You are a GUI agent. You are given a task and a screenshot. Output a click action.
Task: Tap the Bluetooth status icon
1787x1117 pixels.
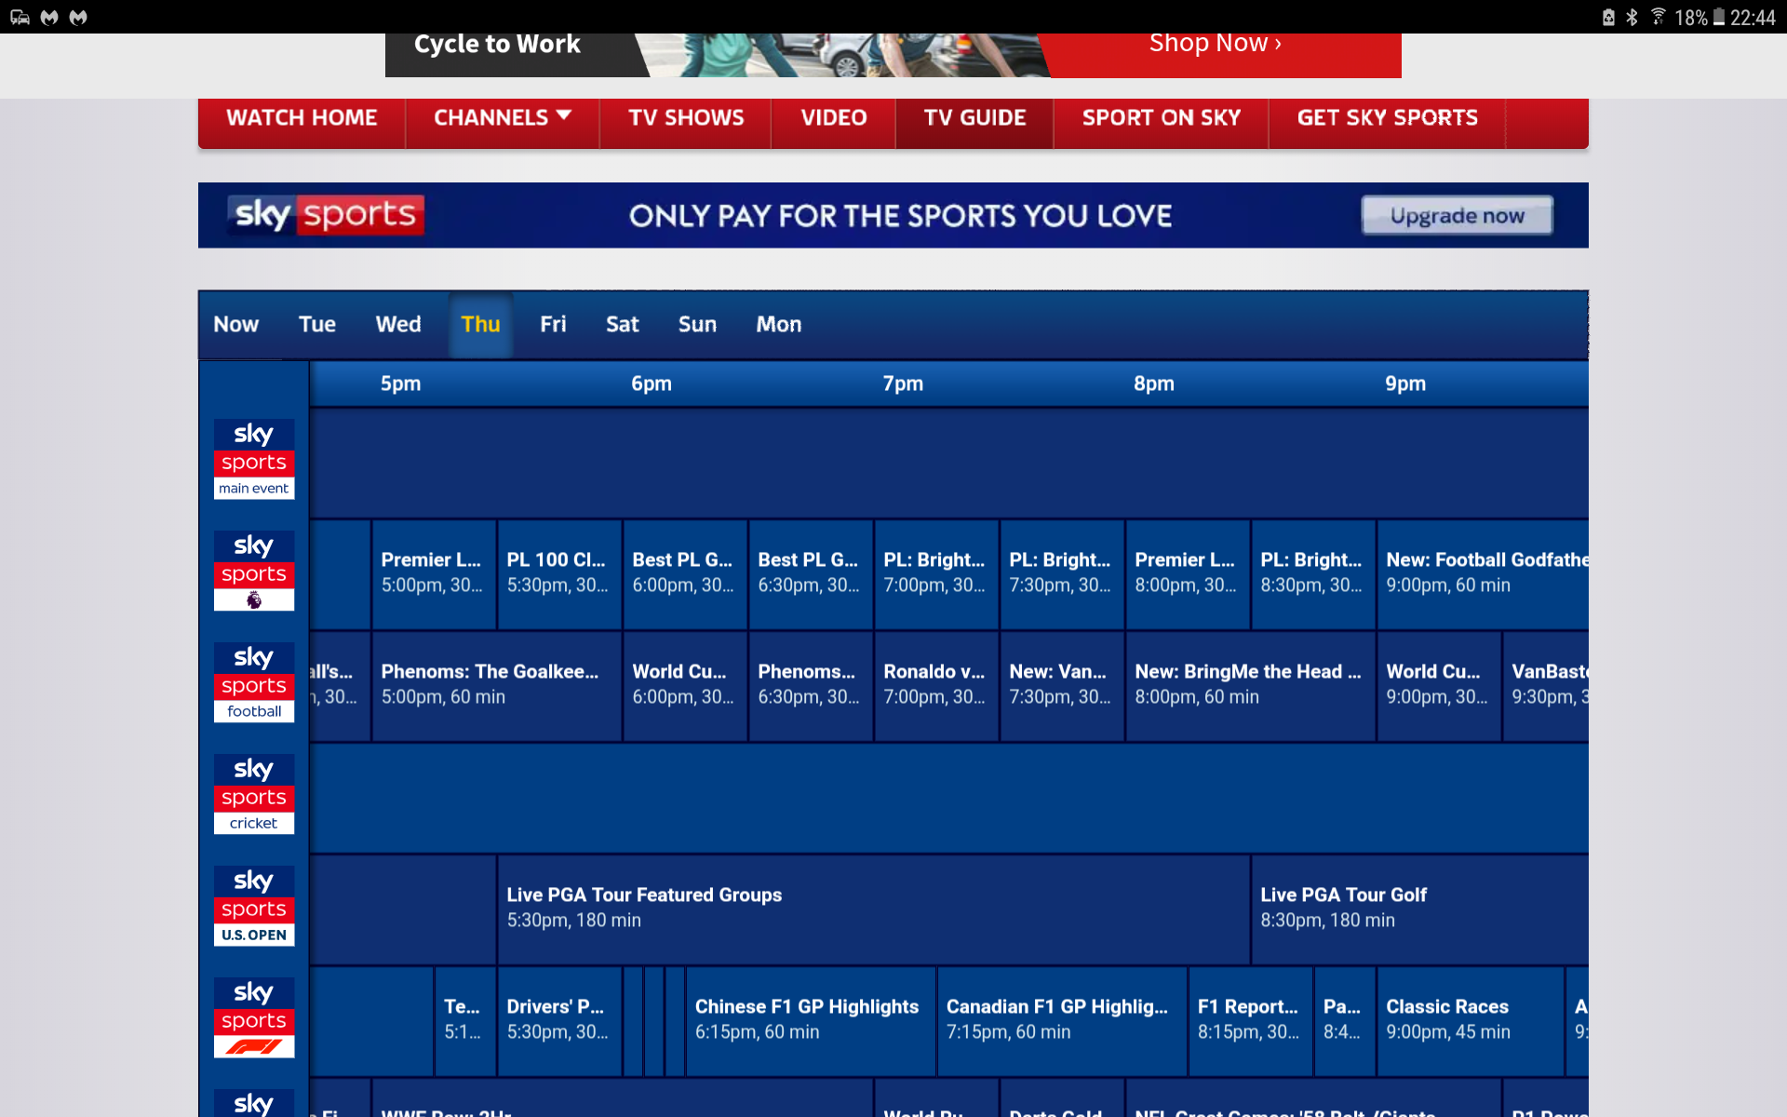click(1632, 17)
